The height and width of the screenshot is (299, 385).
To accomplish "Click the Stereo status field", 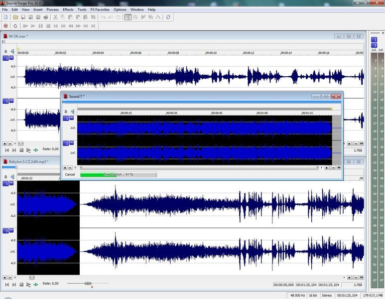I will coord(327,296).
